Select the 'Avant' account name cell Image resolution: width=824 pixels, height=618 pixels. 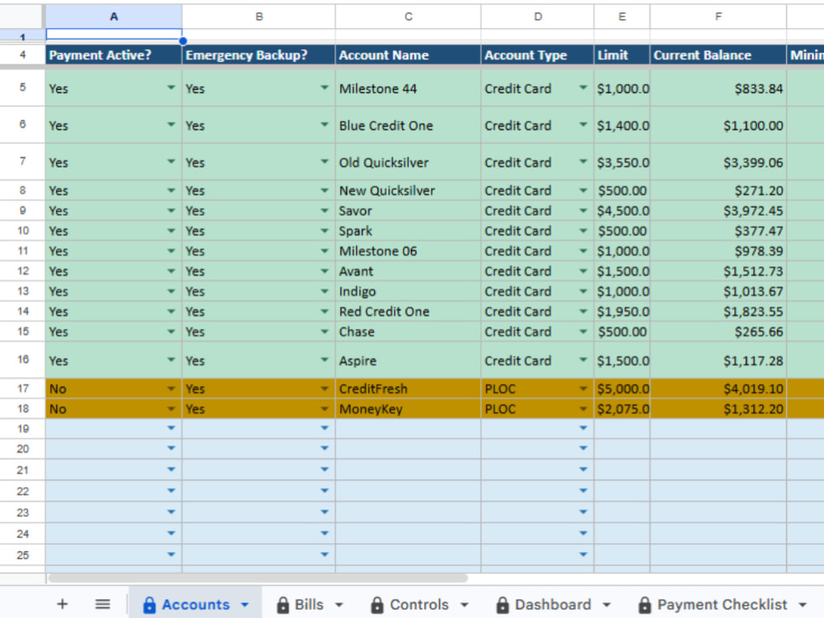coord(408,271)
